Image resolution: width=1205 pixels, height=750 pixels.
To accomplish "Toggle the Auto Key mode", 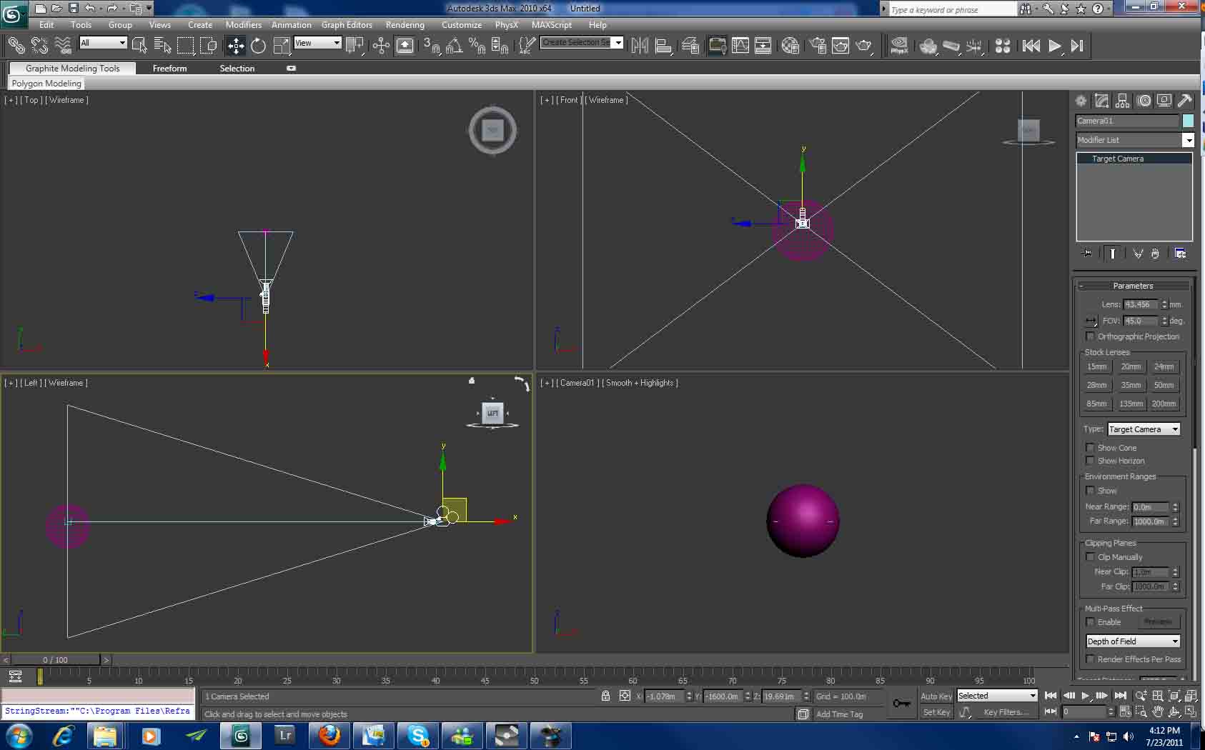I will click(x=936, y=696).
